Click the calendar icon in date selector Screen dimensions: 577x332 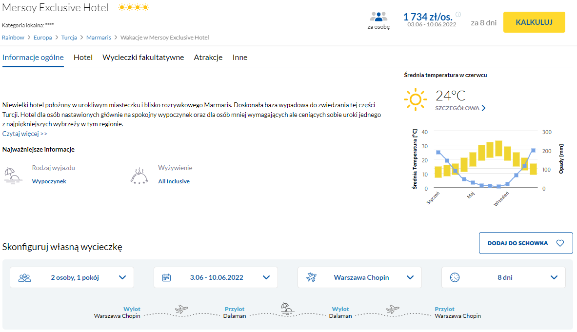pyautogui.click(x=166, y=277)
